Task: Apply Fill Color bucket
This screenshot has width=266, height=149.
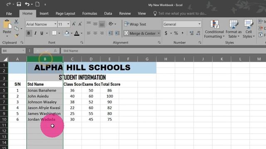Action: coord(67,33)
